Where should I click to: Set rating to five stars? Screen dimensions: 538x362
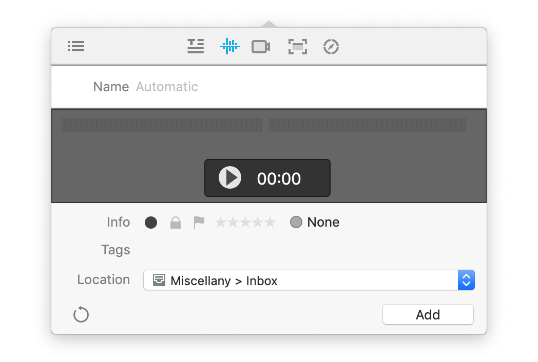270,223
